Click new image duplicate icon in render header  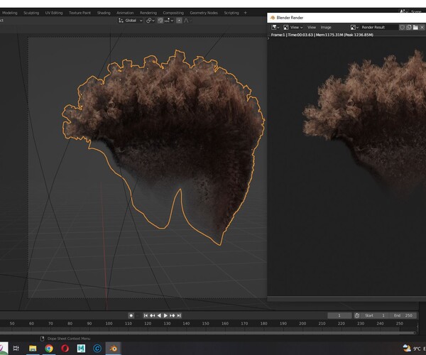pyautogui.click(x=409, y=27)
